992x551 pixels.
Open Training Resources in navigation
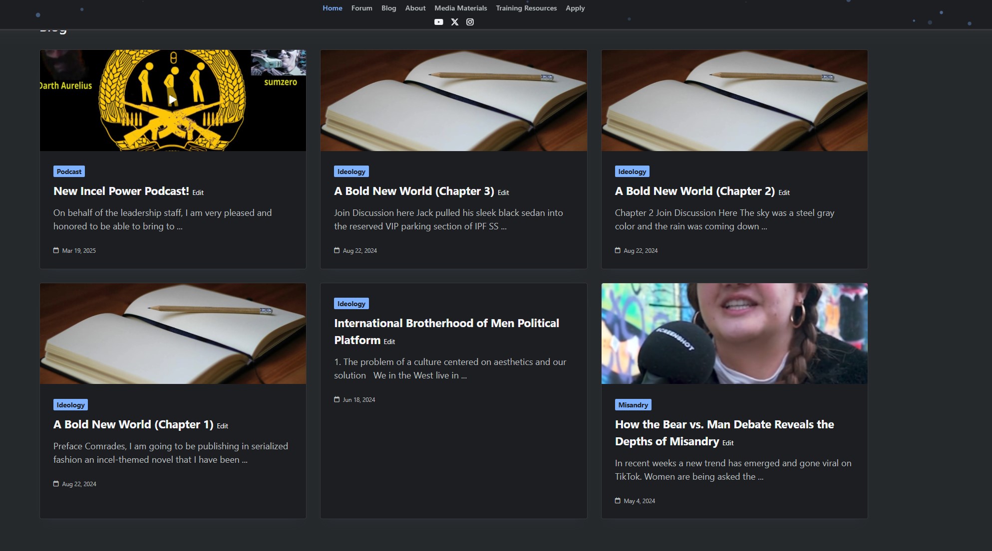point(526,8)
